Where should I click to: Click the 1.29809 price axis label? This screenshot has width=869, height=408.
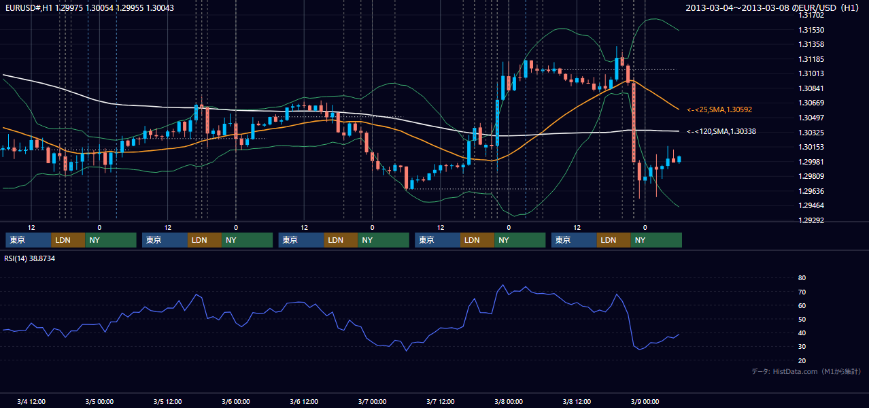click(x=811, y=176)
